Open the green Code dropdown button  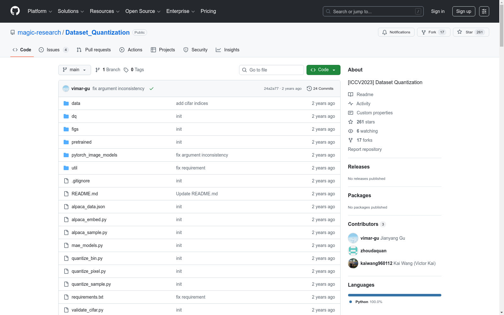[x=324, y=70]
